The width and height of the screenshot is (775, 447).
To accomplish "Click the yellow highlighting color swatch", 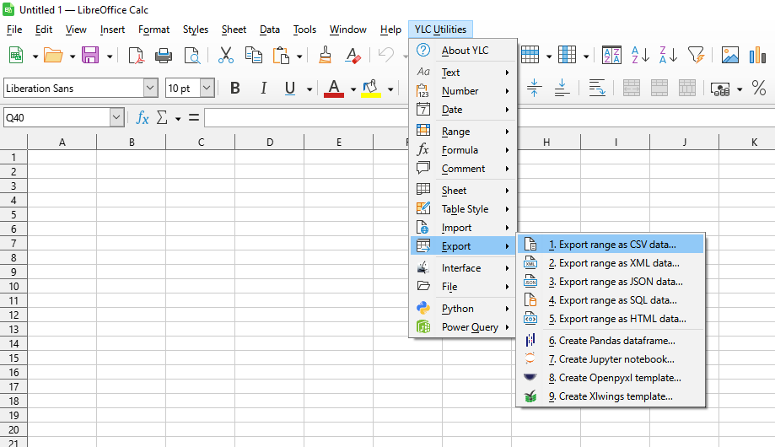I will point(370,89).
